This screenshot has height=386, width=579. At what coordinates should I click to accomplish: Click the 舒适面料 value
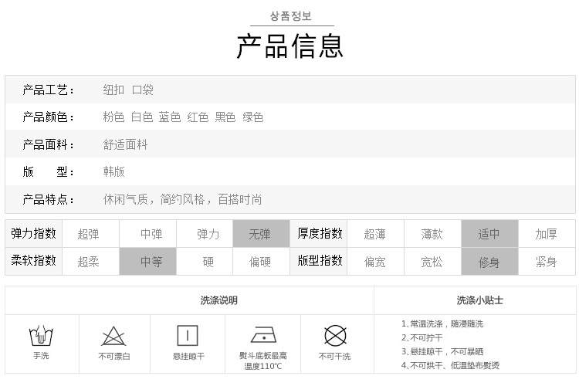(x=126, y=145)
